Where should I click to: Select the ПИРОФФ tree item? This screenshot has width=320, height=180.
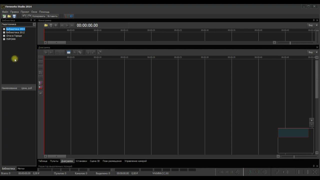coord(11,39)
